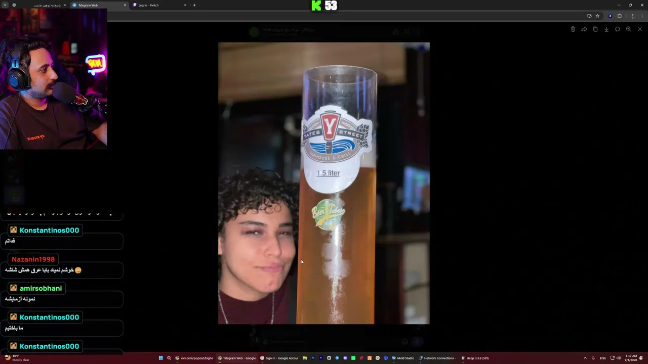This screenshot has width=648, height=364.
Task: Open Photoshop from the taskbar
Action: pos(313,358)
